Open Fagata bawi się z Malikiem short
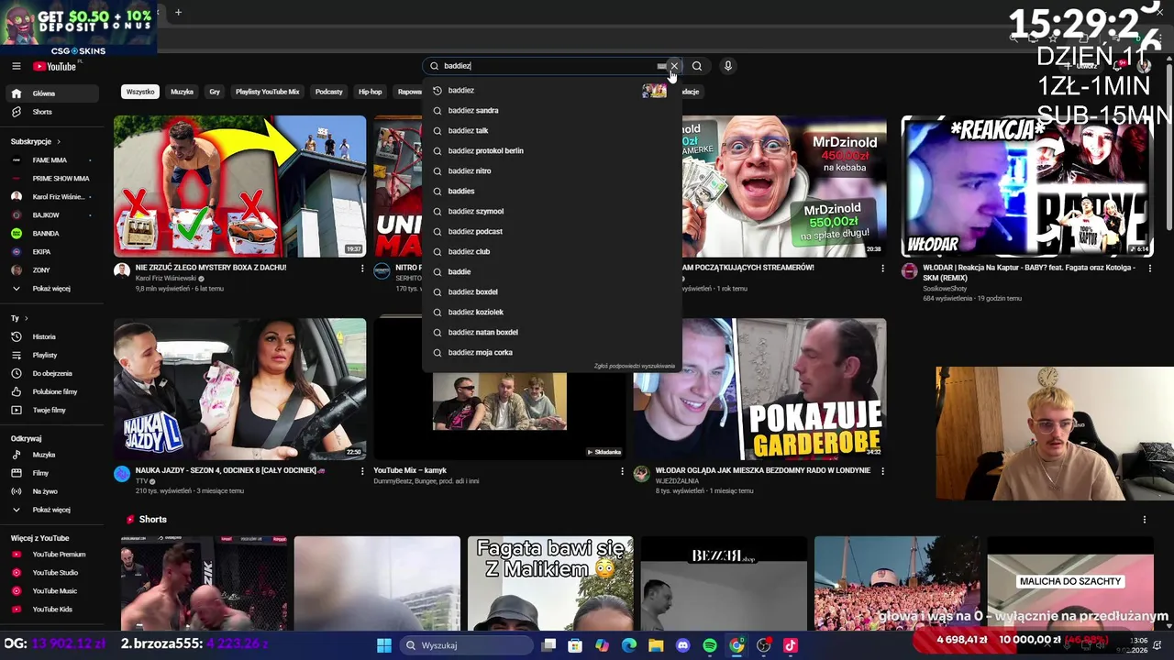Screen dimensions: 1174x660 pos(550,584)
